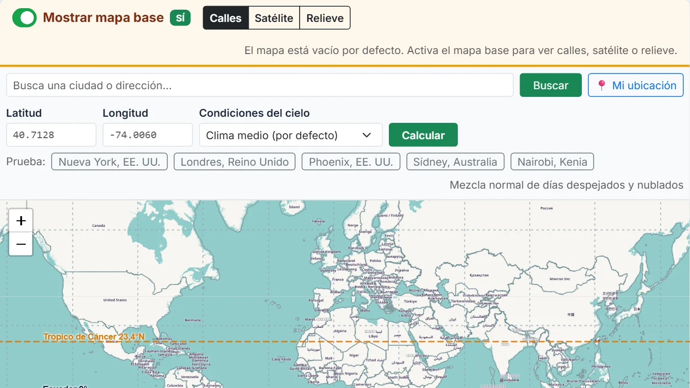Image resolution: width=690 pixels, height=388 pixels.
Task: Click the United States label on the map
Action: [115, 300]
